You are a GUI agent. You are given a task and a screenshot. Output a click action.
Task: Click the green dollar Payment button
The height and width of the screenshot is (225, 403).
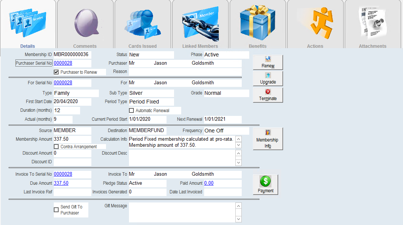(x=265, y=185)
